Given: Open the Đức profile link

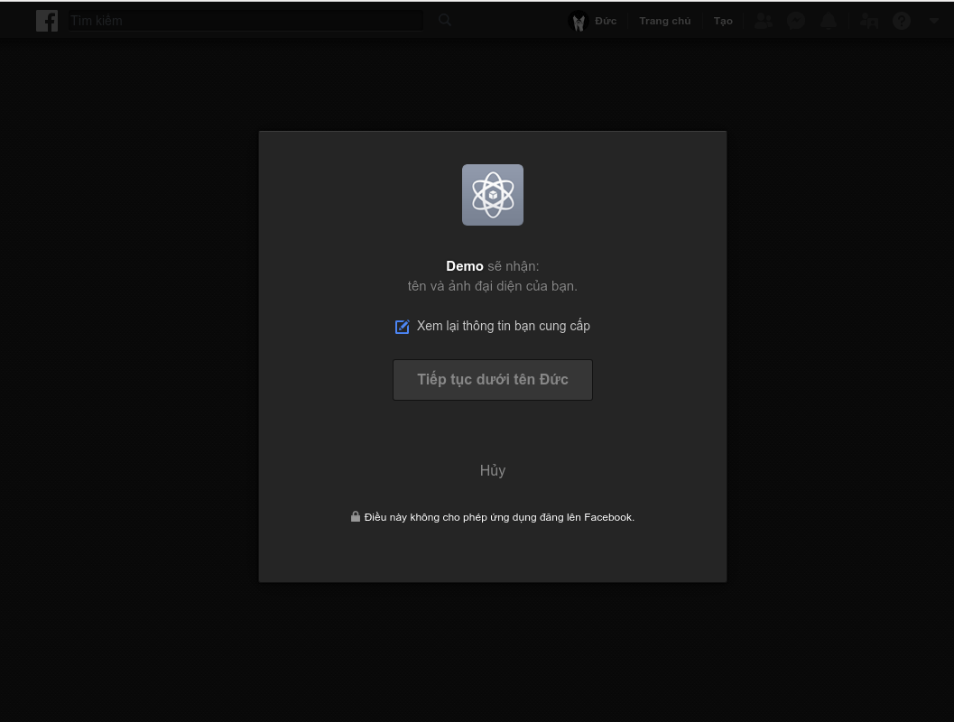Looking at the screenshot, I should (606, 21).
